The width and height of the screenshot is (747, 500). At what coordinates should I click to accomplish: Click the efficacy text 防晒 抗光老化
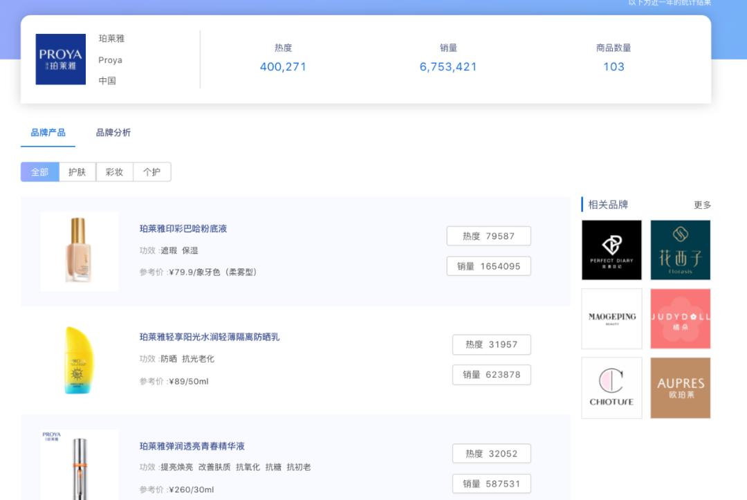pos(187,359)
